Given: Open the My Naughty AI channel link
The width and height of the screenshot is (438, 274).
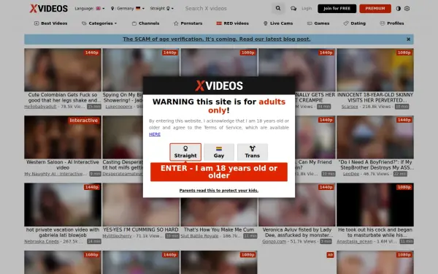Looking at the screenshot, I should click(x=55, y=174).
